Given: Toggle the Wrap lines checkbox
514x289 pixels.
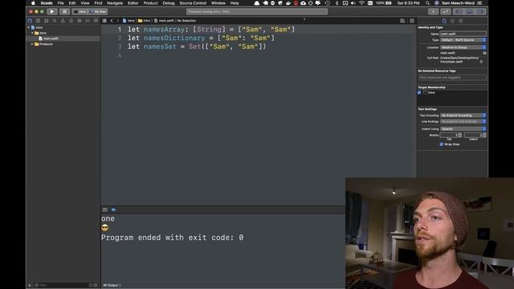Looking at the screenshot, I should [441, 144].
